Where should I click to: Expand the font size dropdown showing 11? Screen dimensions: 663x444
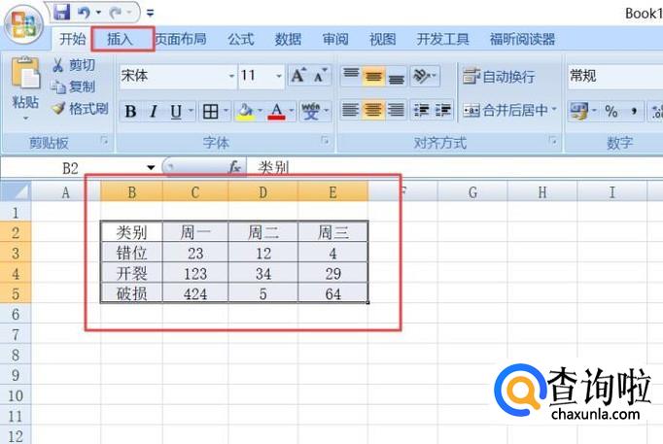[x=279, y=76]
